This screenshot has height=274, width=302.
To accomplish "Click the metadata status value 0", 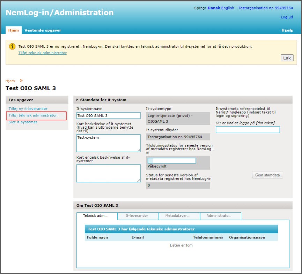I will point(178,185).
